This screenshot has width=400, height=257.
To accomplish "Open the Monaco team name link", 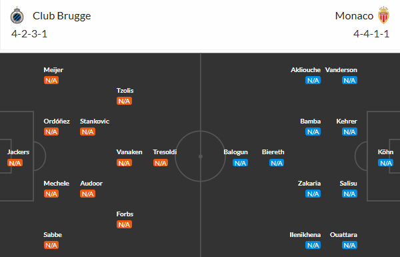I will [x=354, y=16].
